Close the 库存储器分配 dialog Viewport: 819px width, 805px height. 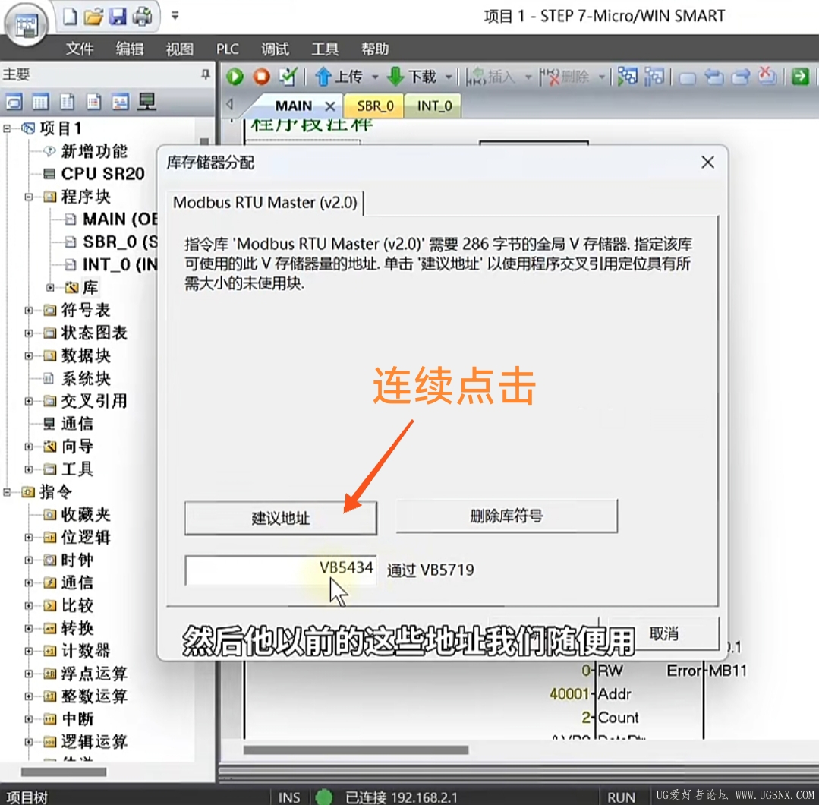(707, 163)
